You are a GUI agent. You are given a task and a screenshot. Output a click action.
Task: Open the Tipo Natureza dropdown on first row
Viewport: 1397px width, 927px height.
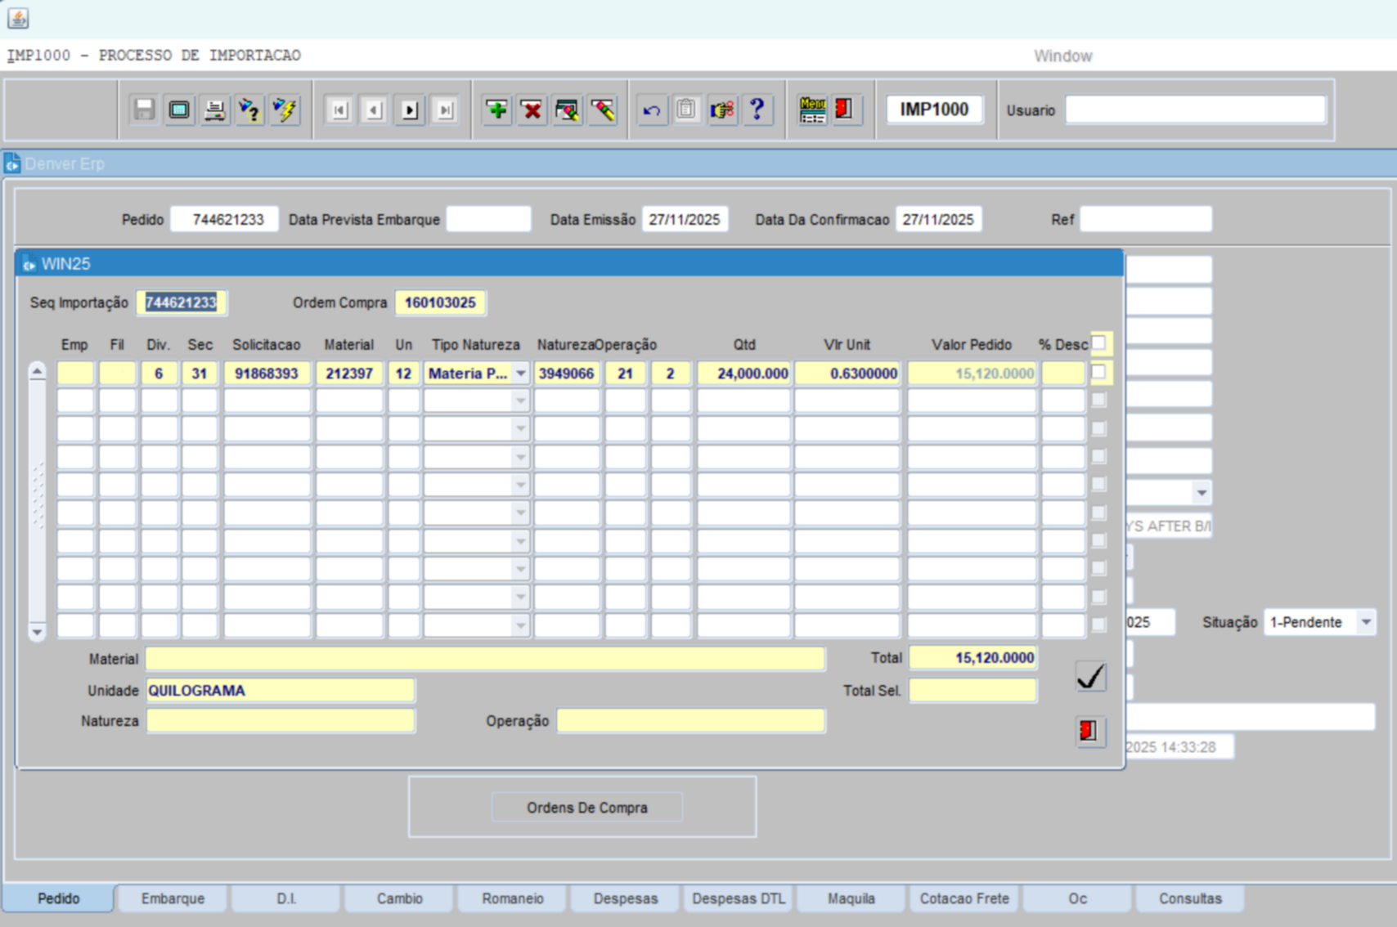[521, 374]
